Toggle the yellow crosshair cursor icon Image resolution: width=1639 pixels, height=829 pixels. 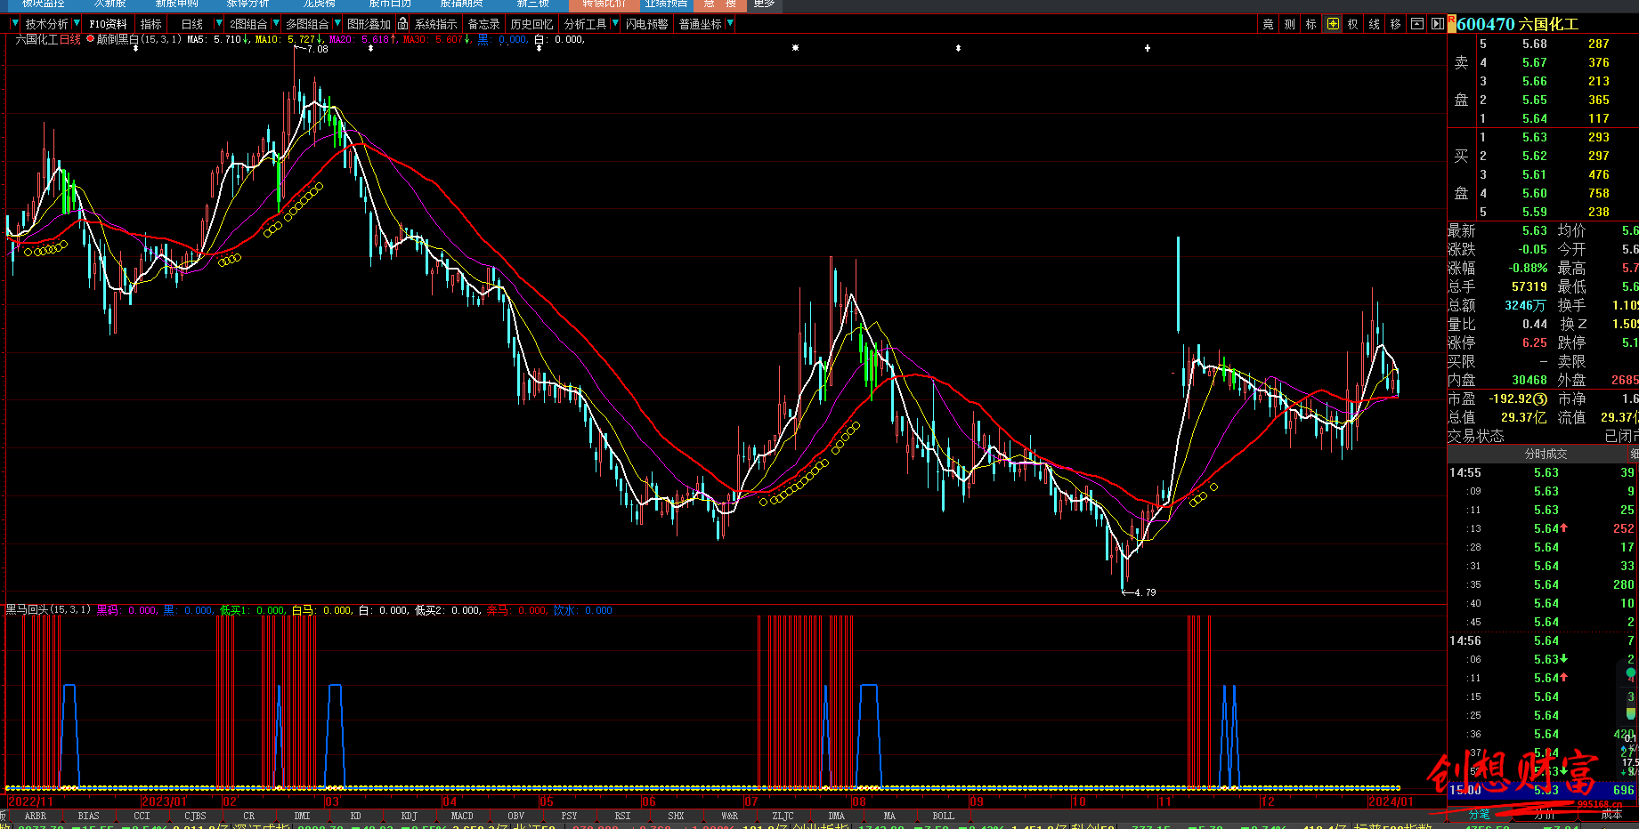tap(1333, 24)
